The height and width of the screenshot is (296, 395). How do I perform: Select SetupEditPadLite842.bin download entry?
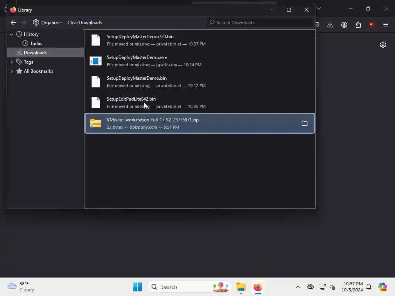click(x=200, y=103)
